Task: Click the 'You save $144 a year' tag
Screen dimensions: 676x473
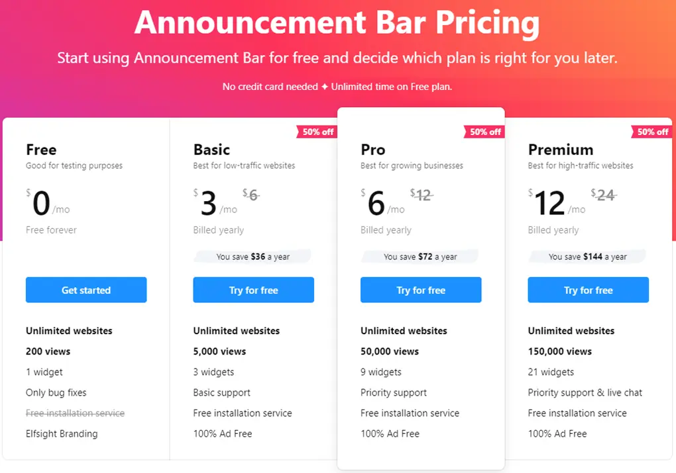Action: click(587, 256)
